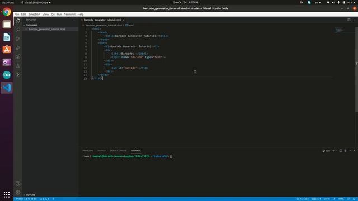Change line ending via LF status
The width and height of the screenshot is (358, 201).
[x=334, y=199]
